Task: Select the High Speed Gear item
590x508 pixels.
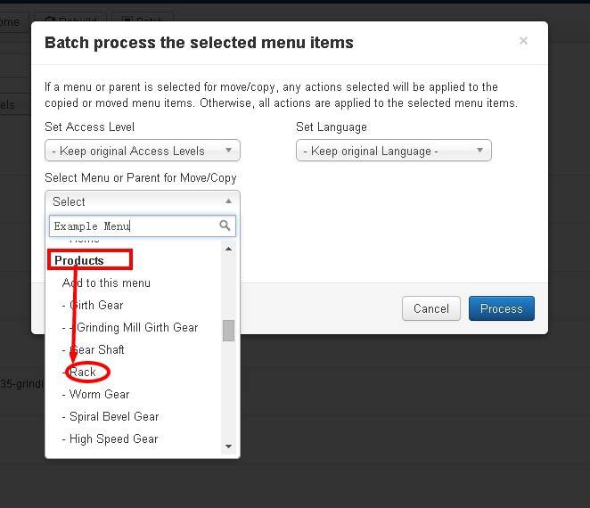Action: pyautogui.click(x=111, y=438)
